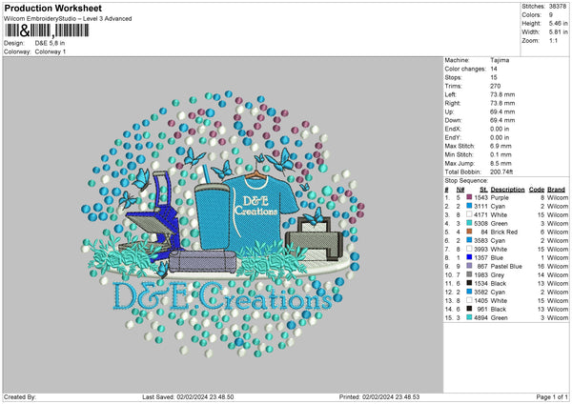Click the Max Stitch value '6.9 mm'

tap(500, 146)
